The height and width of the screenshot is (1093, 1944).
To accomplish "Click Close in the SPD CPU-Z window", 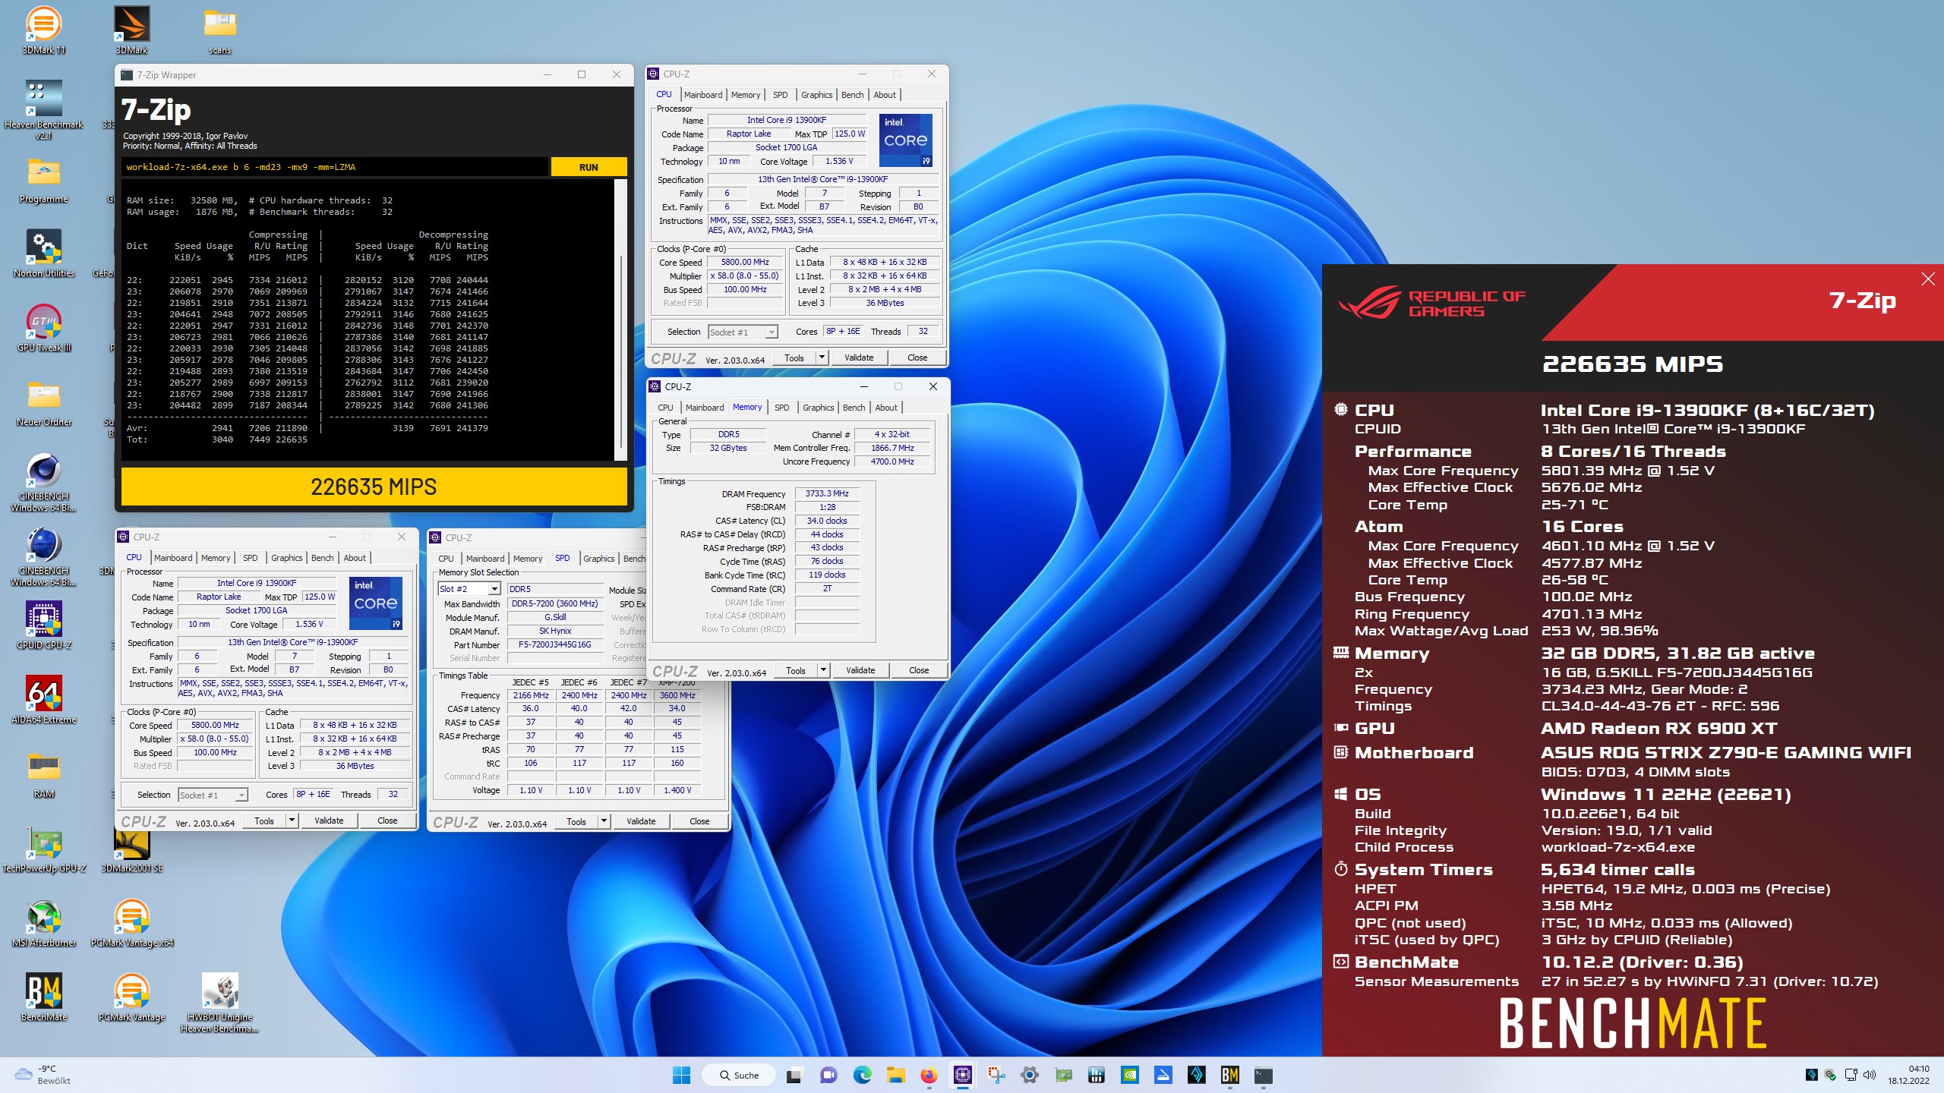I will (699, 821).
